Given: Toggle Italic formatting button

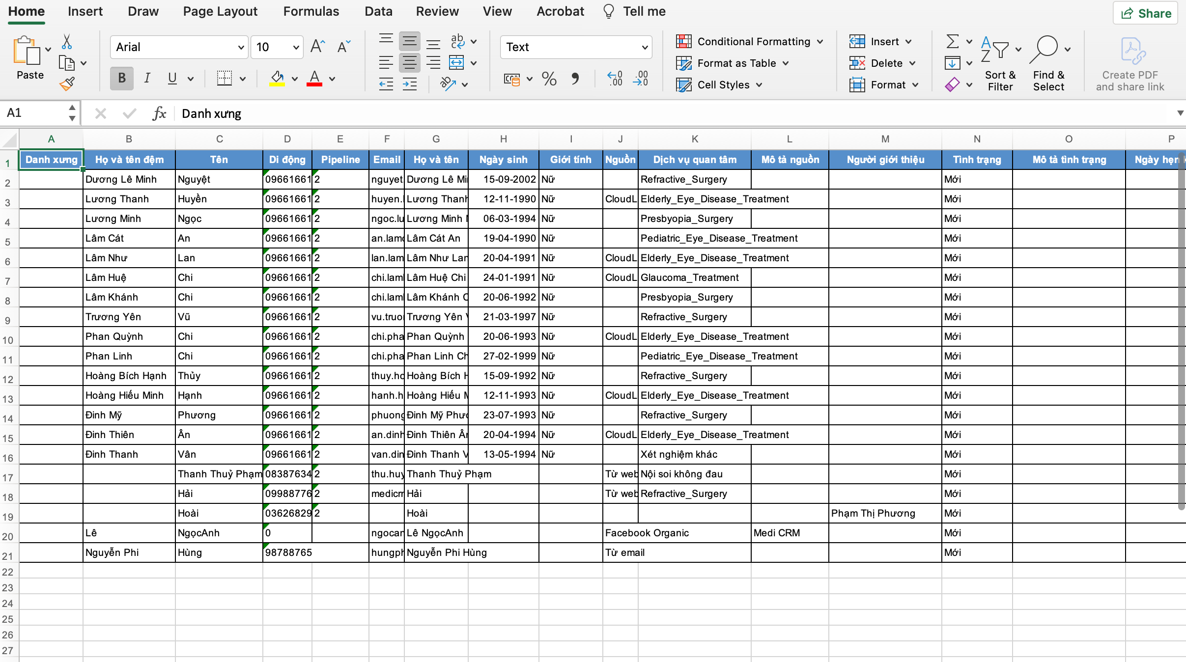Looking at the screenshot, I should click(x=147, y=79).
